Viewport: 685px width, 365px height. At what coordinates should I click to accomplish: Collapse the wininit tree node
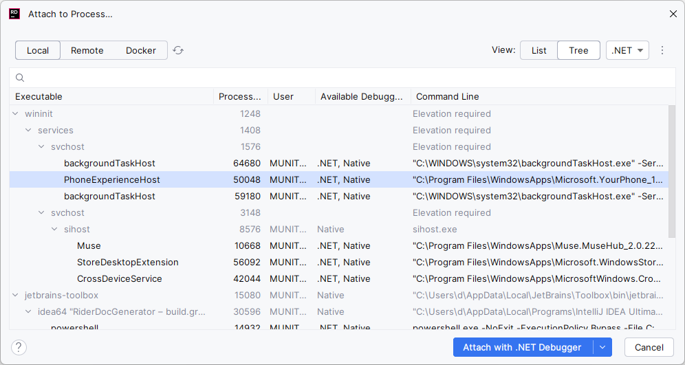(x=16, y=113)
